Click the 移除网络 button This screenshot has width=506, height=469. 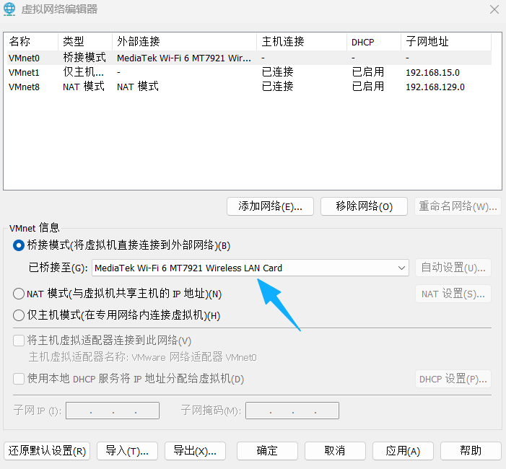[364, 206]
